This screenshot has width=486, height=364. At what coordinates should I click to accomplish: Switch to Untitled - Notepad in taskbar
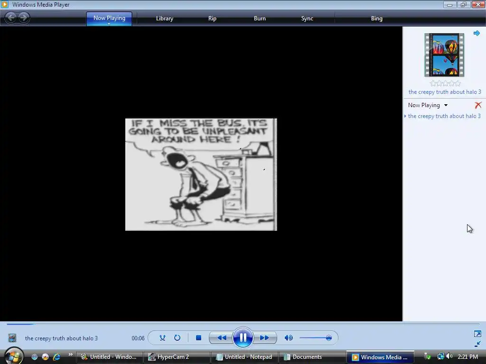pos(244,357)
